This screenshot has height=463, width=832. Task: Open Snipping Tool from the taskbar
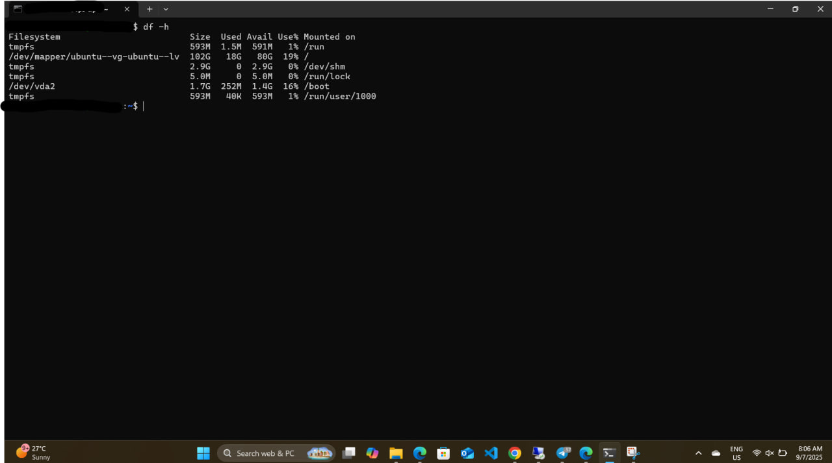(633, 453)
